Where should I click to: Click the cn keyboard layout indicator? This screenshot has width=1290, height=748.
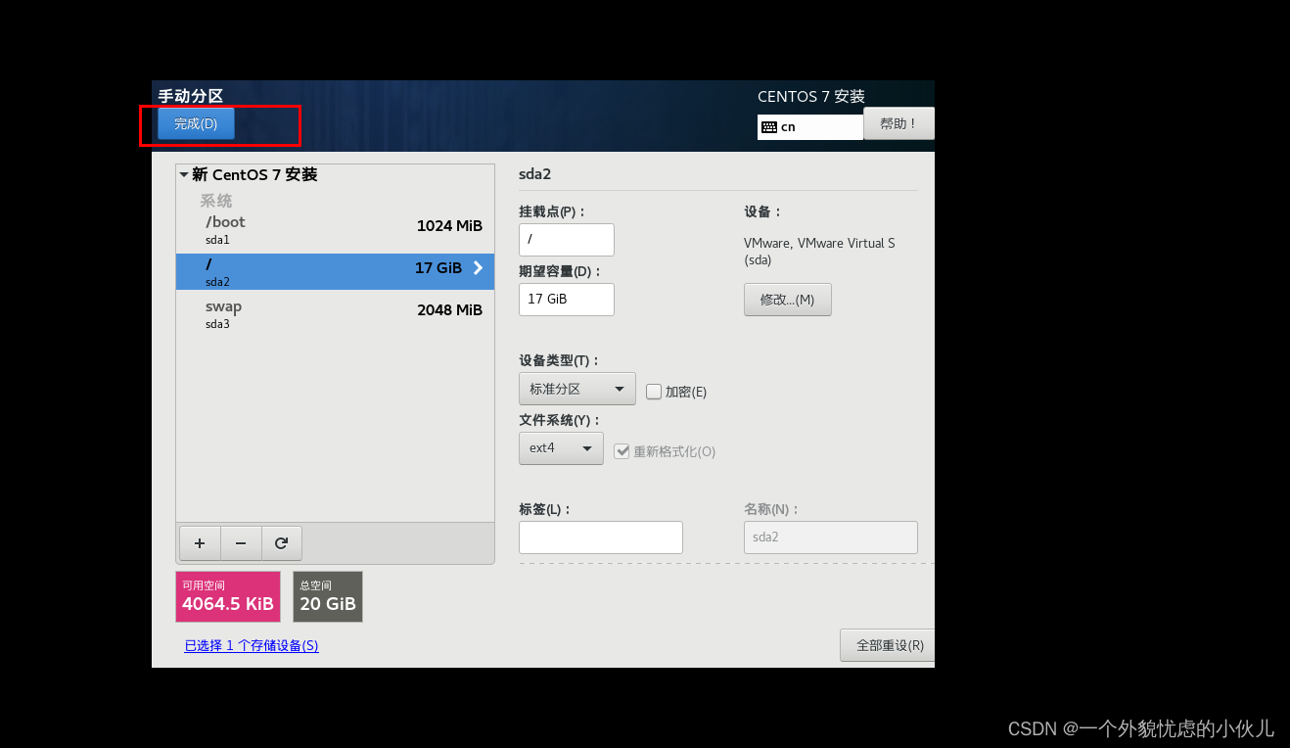[x=810, y=127]
